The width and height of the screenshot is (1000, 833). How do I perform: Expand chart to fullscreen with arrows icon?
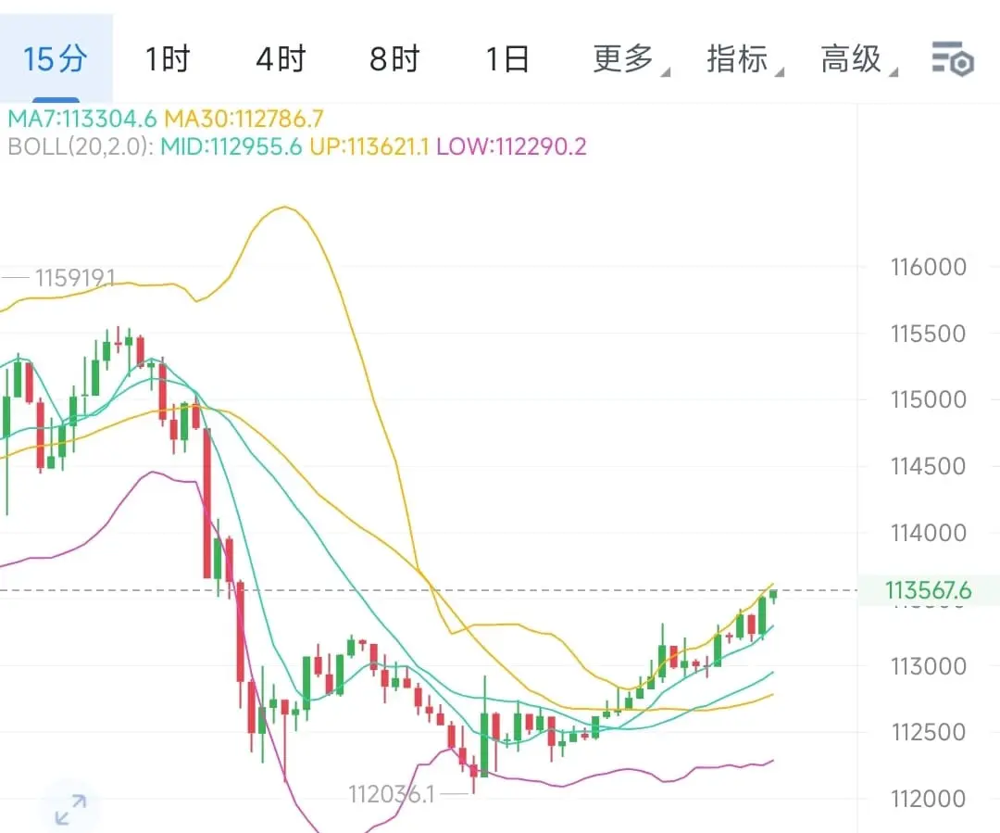click(x=70, y=809)
